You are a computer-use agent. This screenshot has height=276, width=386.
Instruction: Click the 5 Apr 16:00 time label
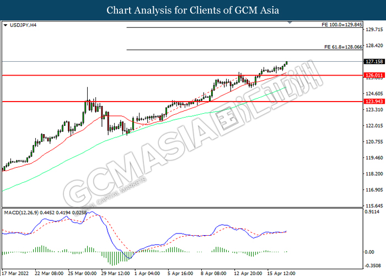click(x=180, y=273)
